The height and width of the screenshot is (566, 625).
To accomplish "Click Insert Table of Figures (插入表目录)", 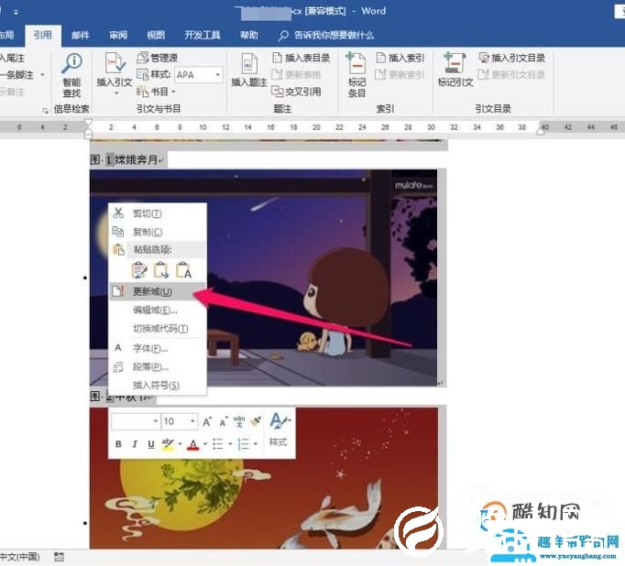I will click(301, 58).
